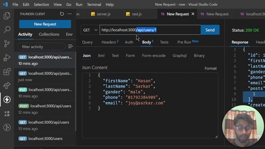
Task: Click the "email" line in Json Content
Action: (x=134, y=103)
